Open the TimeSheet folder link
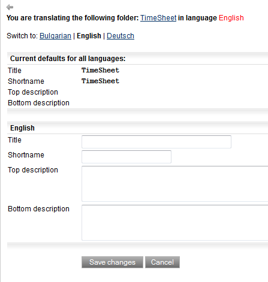268x282 pixels. [158, 18]
